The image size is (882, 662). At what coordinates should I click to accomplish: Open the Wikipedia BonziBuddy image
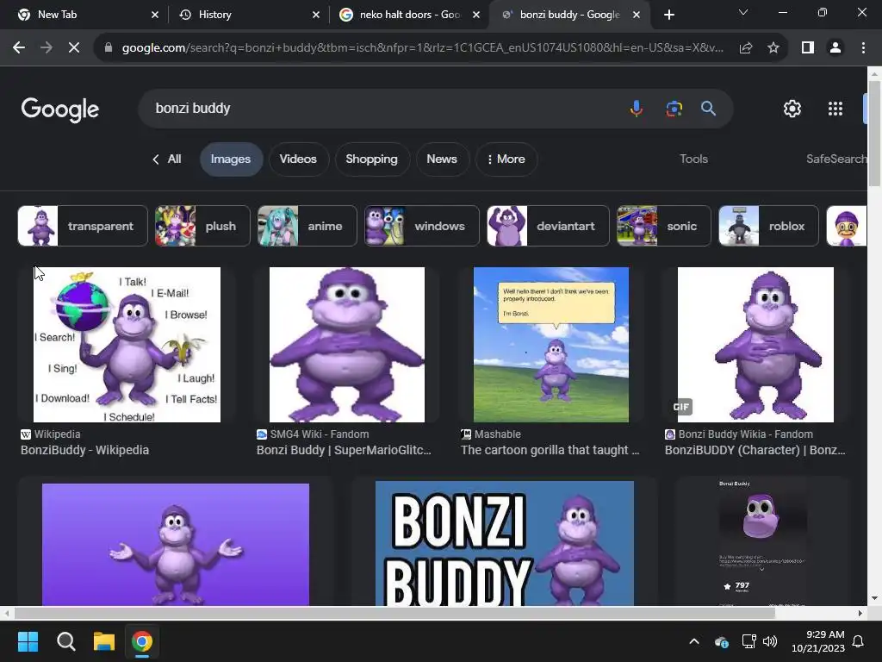point(127,345)
